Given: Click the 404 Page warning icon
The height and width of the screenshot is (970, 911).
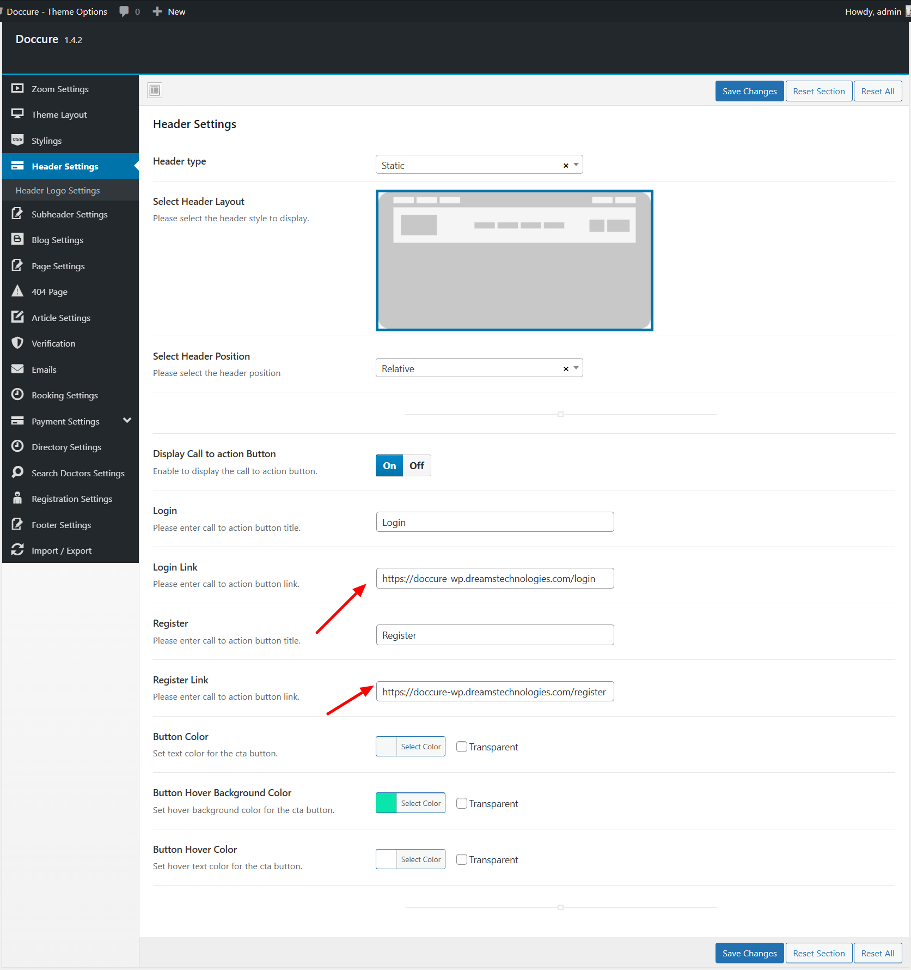Looking at the screenshot, I should [x=17, y=291].
